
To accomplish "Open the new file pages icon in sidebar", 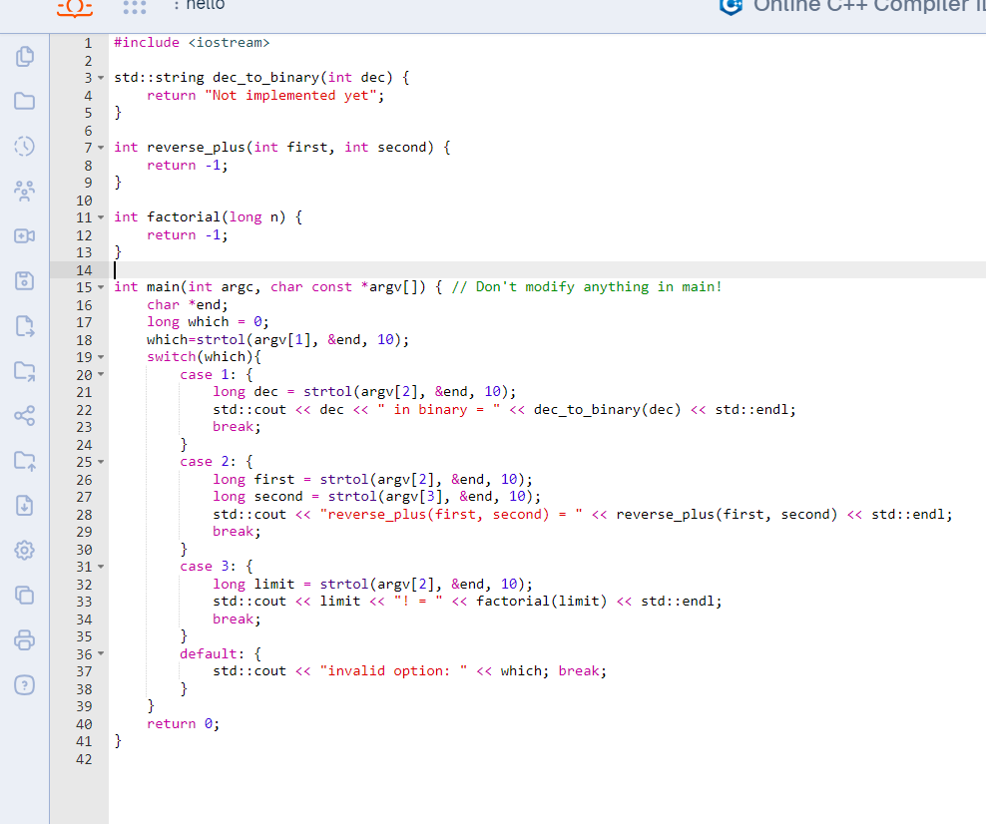I will point(25,57).
